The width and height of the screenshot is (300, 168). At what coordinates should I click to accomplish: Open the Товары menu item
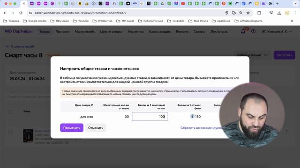45,32
